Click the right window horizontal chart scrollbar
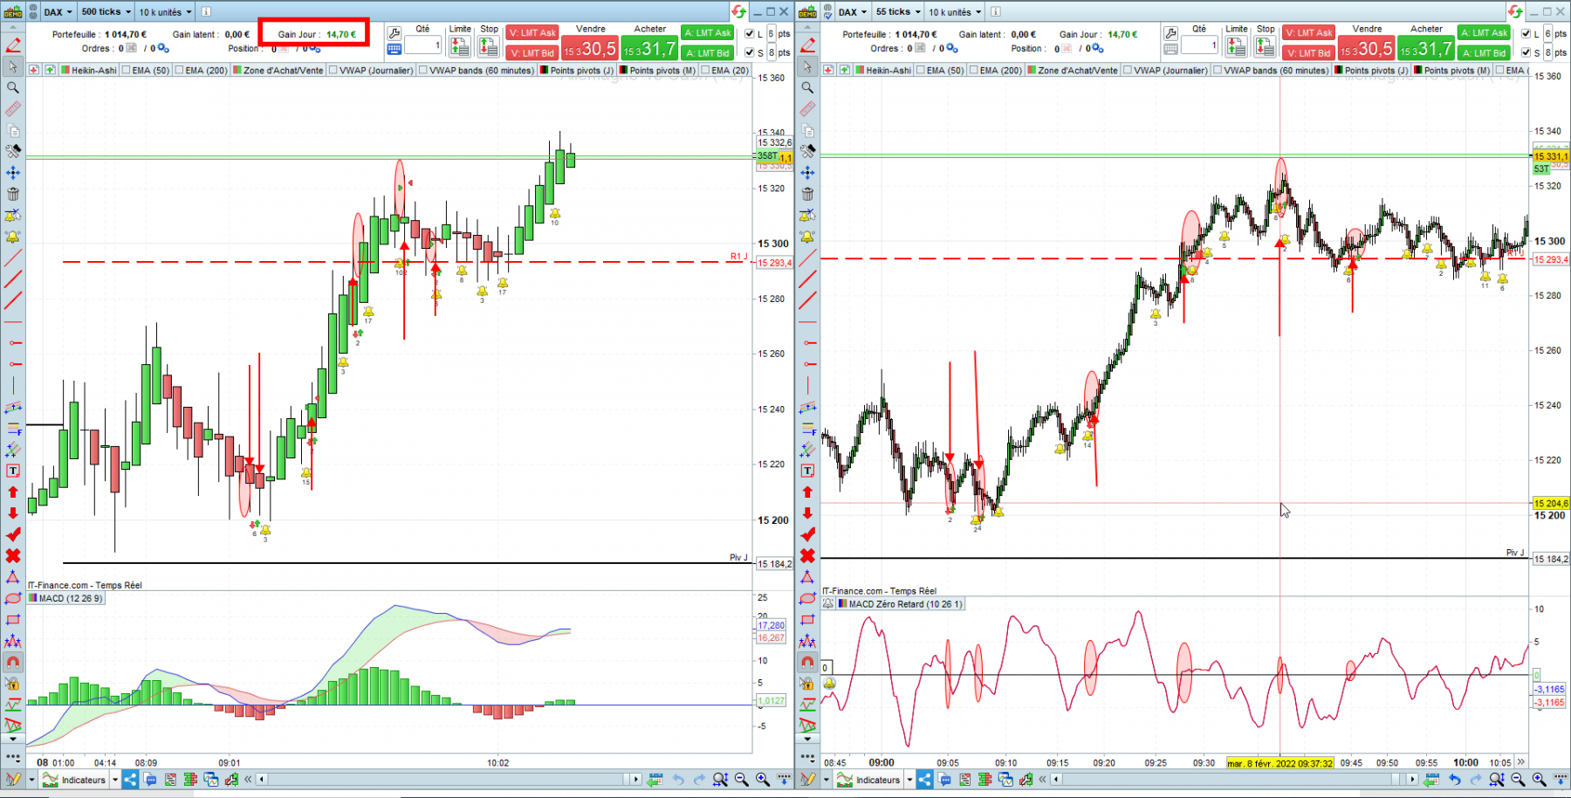The image size is (1571, 798). click(1233, 780)
